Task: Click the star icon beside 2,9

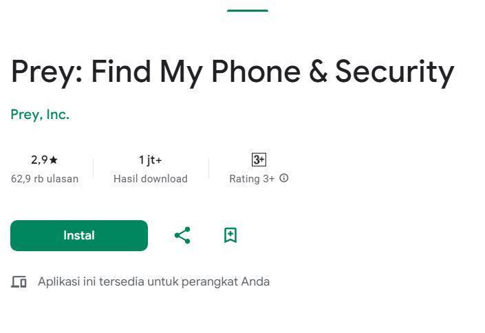Action: (53, 160)
